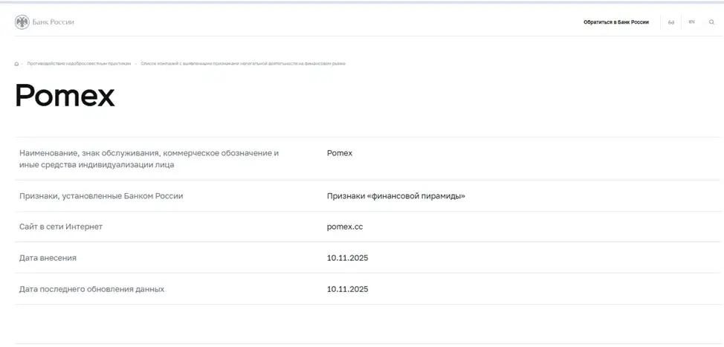Switch site language to EN
The width and height of the screenshot is (724, 347).
pos(692,22)
